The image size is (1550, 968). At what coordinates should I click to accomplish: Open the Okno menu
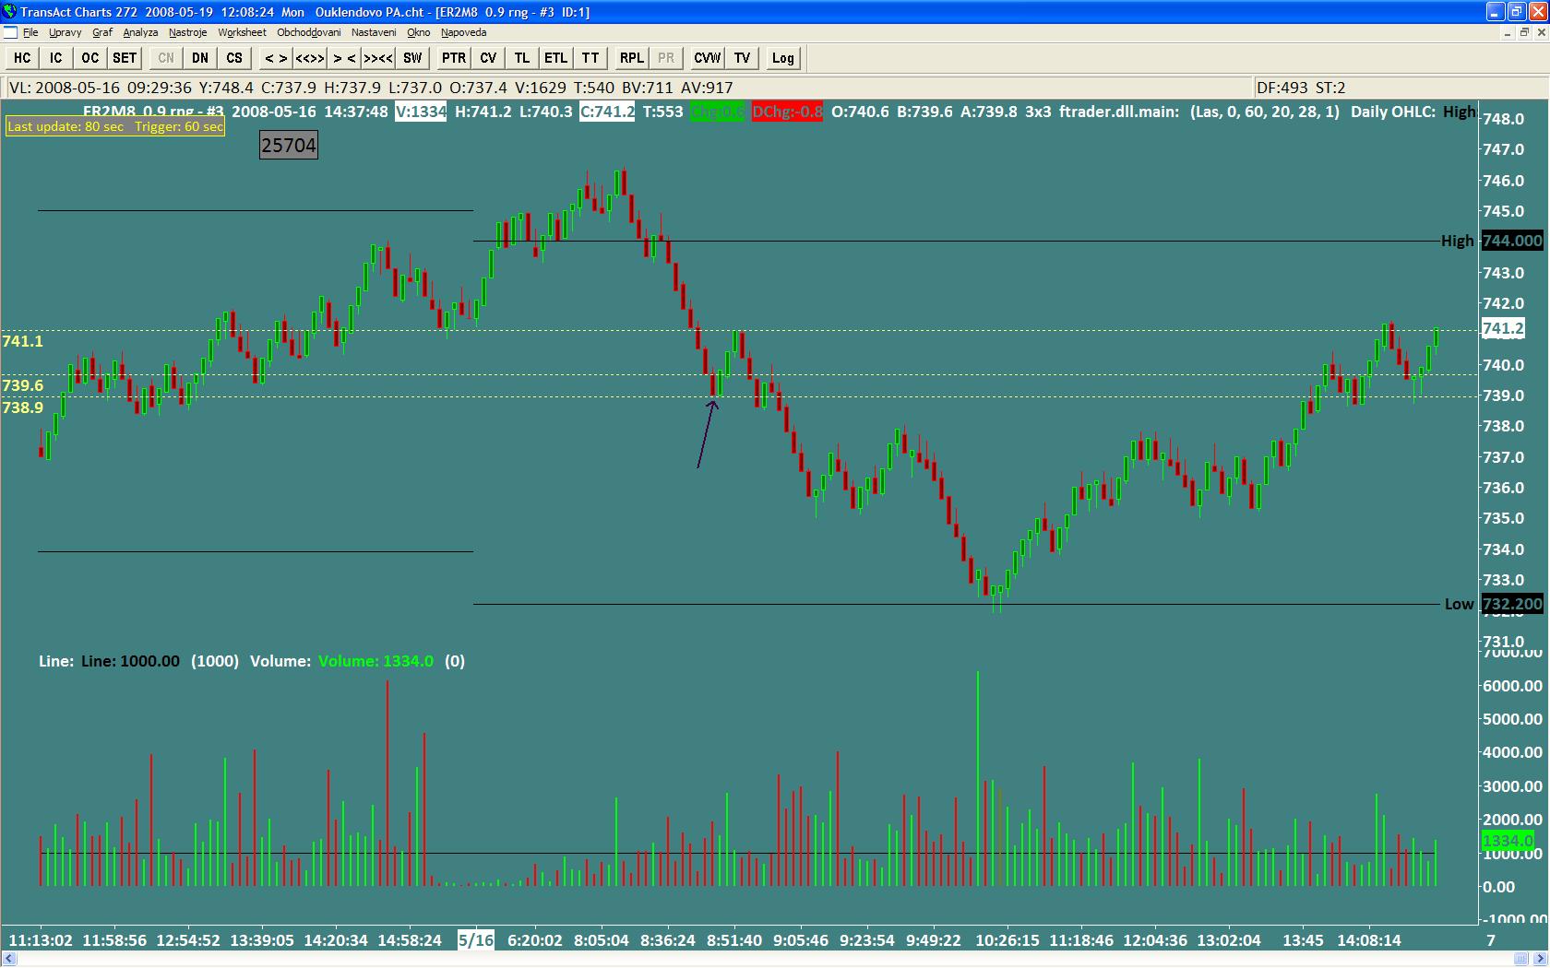point(419,32)
